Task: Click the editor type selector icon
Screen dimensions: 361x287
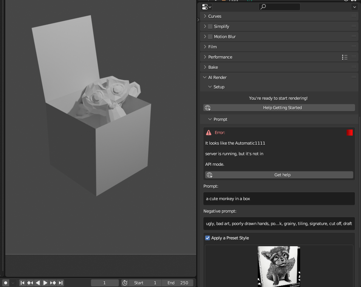Action: coord(206,6)
